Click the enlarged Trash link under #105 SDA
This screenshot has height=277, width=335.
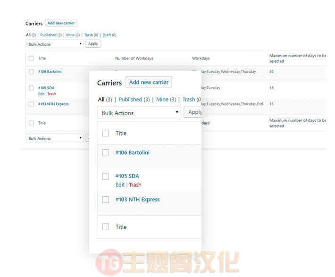point(135,185)
